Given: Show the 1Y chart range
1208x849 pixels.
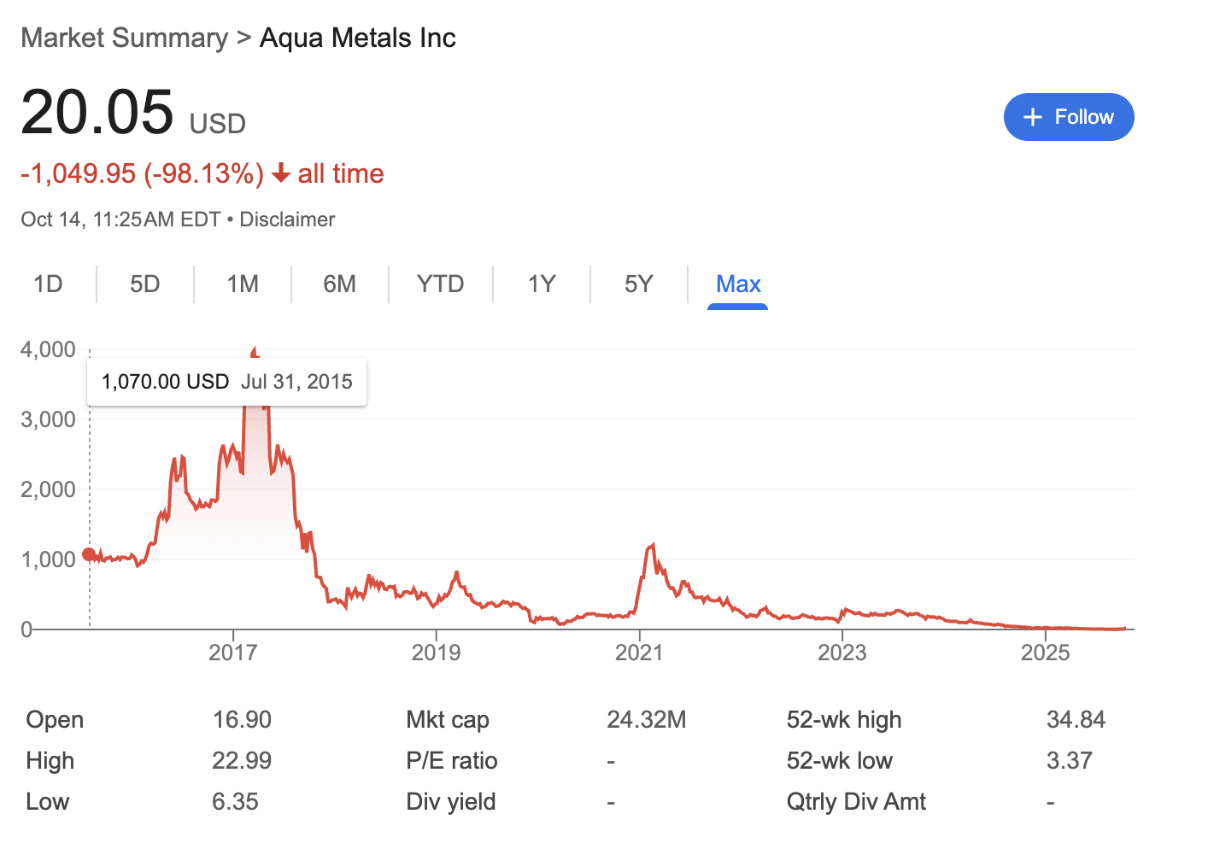Looking at the screenshot, I should click(542, 284).
